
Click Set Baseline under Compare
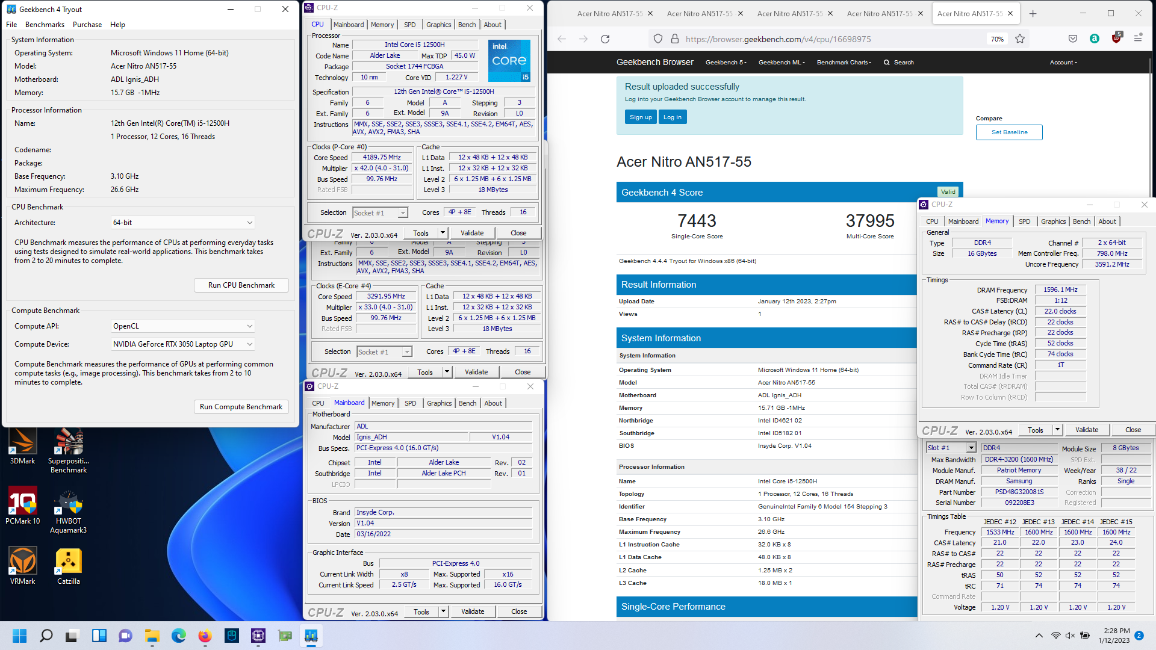(x=1009, y=132)
